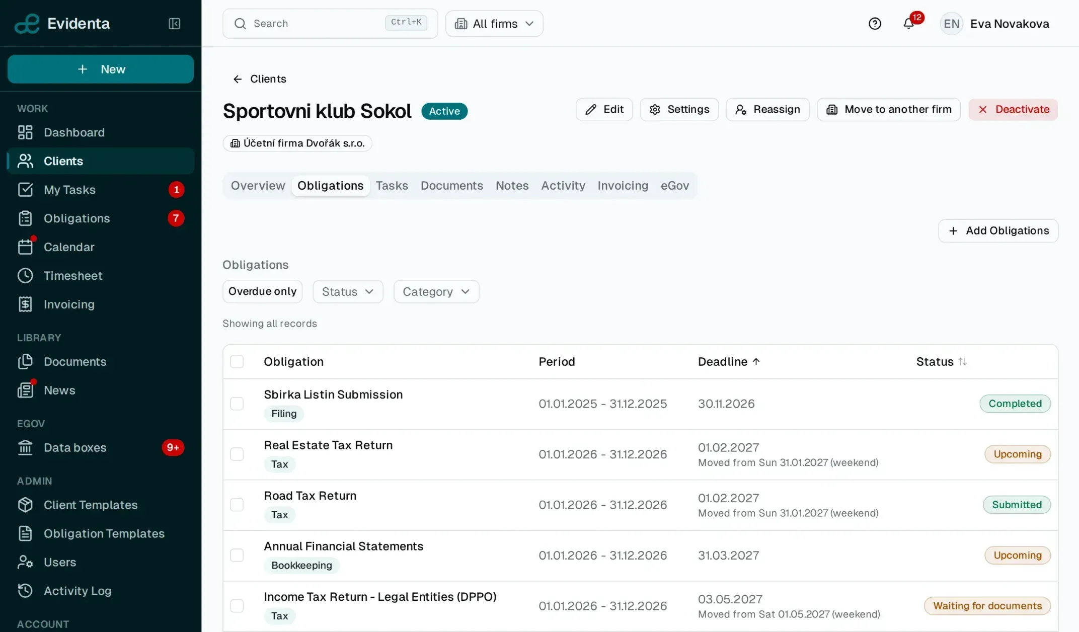Open the Calendar page

pos(101,247)
